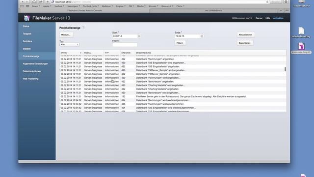This screenshot has height=177, width=314.
Task: Click the Abmelden logout link
Action: tap(278, 18)
